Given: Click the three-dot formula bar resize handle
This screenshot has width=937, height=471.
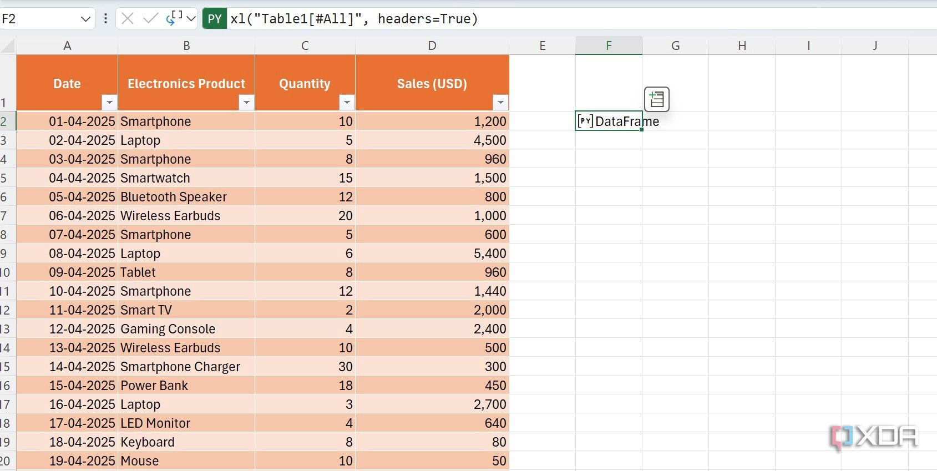Looking at the screenshot, I should click(x=105, y=19).
